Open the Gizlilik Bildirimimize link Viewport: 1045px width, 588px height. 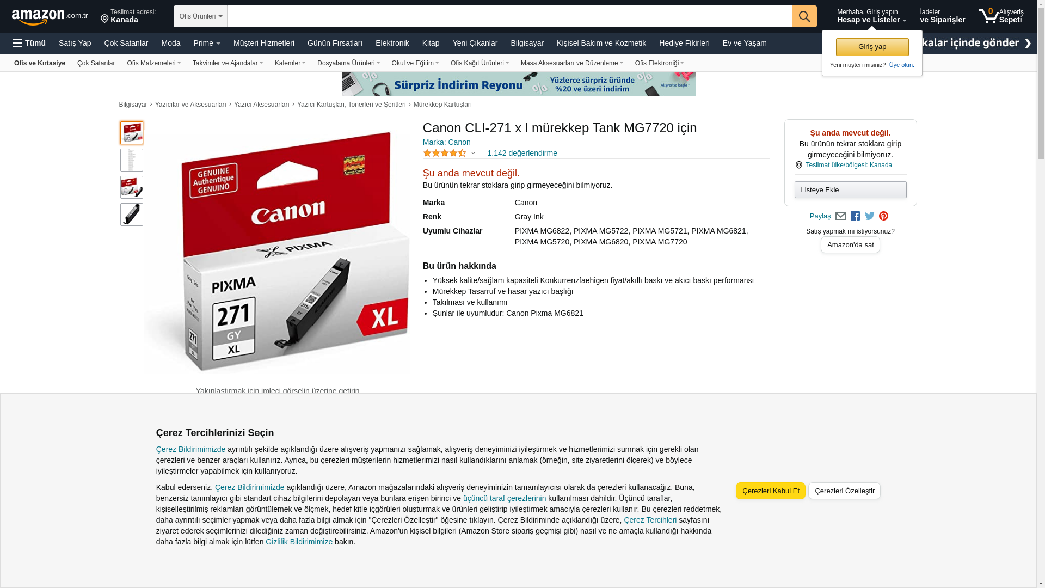coord(299,542)
